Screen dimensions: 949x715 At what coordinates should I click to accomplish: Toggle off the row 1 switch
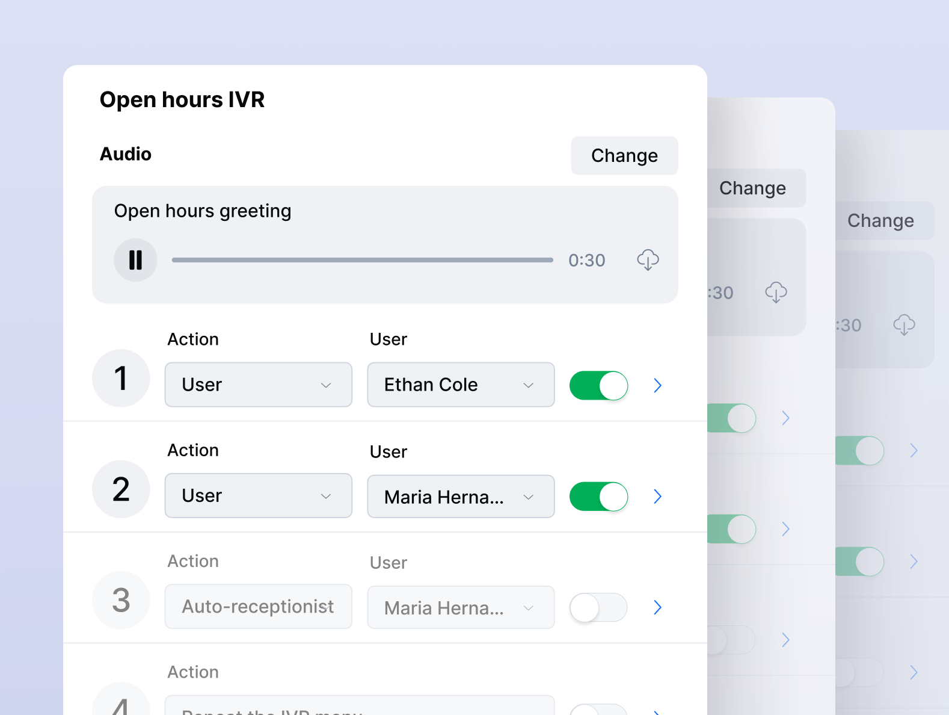pyautogui.click(x=598, y=385)
